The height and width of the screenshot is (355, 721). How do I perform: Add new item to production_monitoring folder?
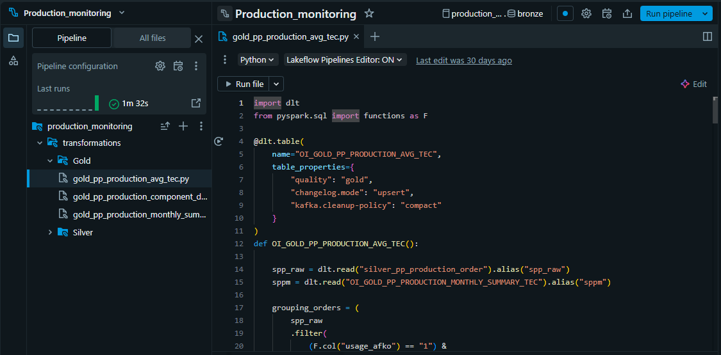[x=183, y=126]
